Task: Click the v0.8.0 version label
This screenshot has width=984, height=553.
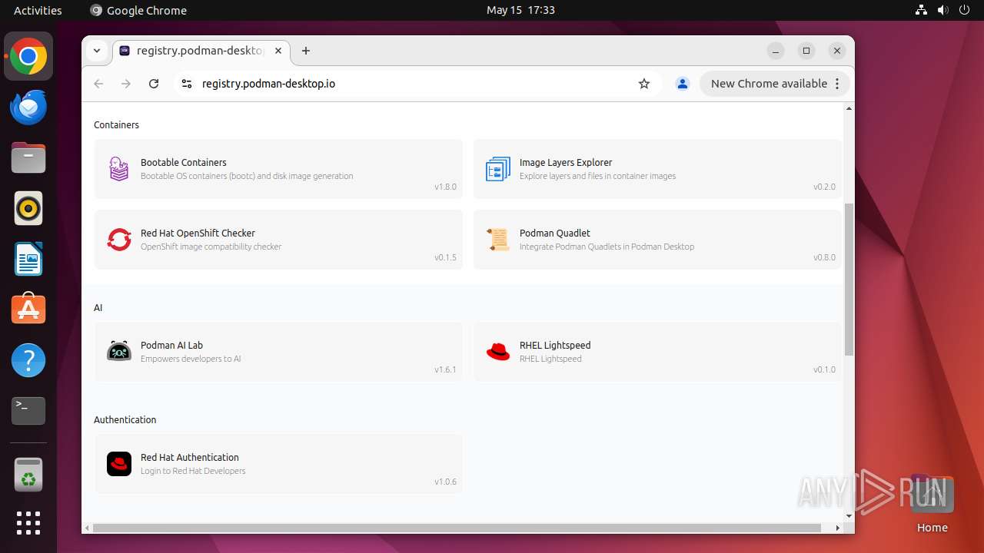Action: coord(824,257)
